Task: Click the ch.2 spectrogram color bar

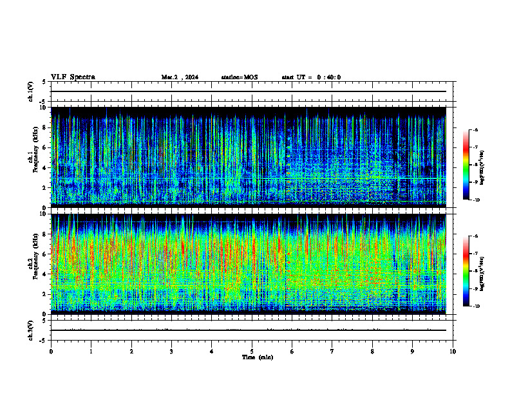Action: coord(466,271)
